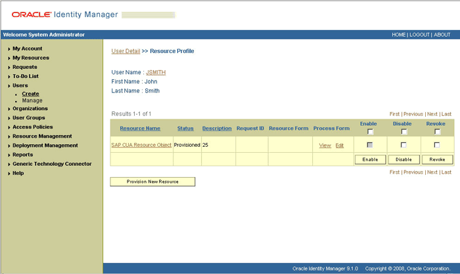This screenshot has height=274, width=460.
Task: Expand the Access Policies arrow
Action: coord(9,127)
